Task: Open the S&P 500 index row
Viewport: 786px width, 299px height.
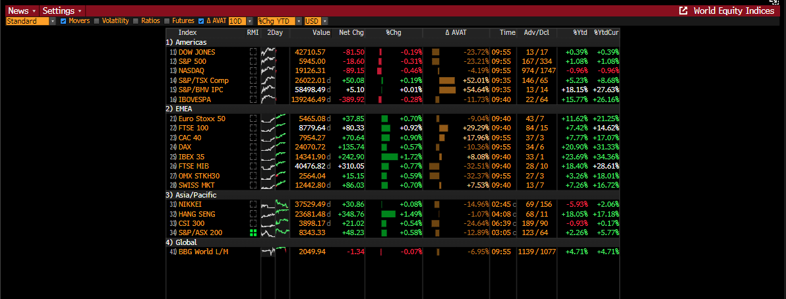Action: pyautogui.click(x=392, y=61)
